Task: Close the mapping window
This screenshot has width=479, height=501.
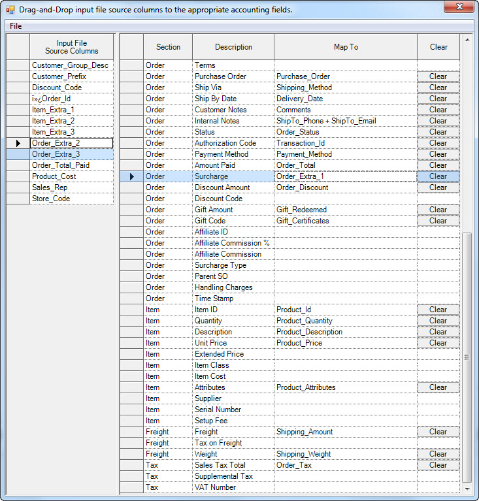Action: coord(459,7)
